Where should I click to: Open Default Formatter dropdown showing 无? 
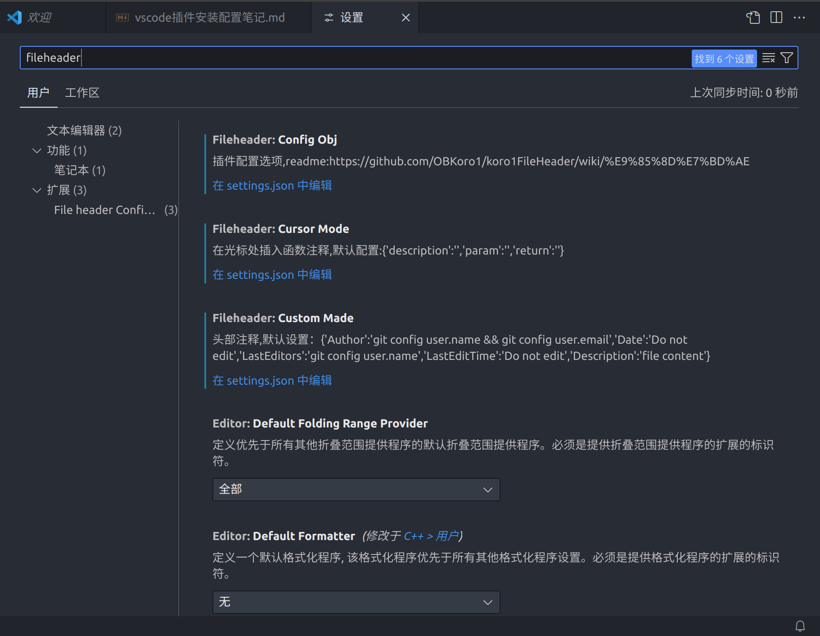[x=356, y=602]
